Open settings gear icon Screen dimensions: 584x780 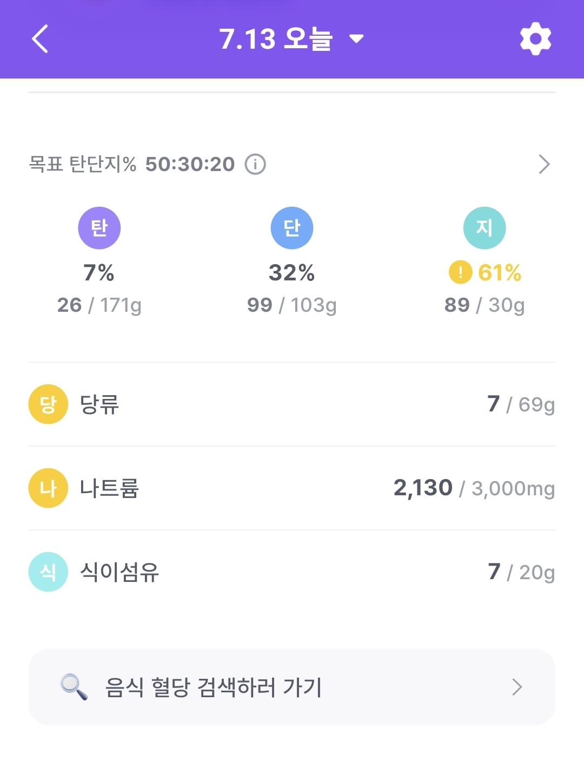[535, 38]
